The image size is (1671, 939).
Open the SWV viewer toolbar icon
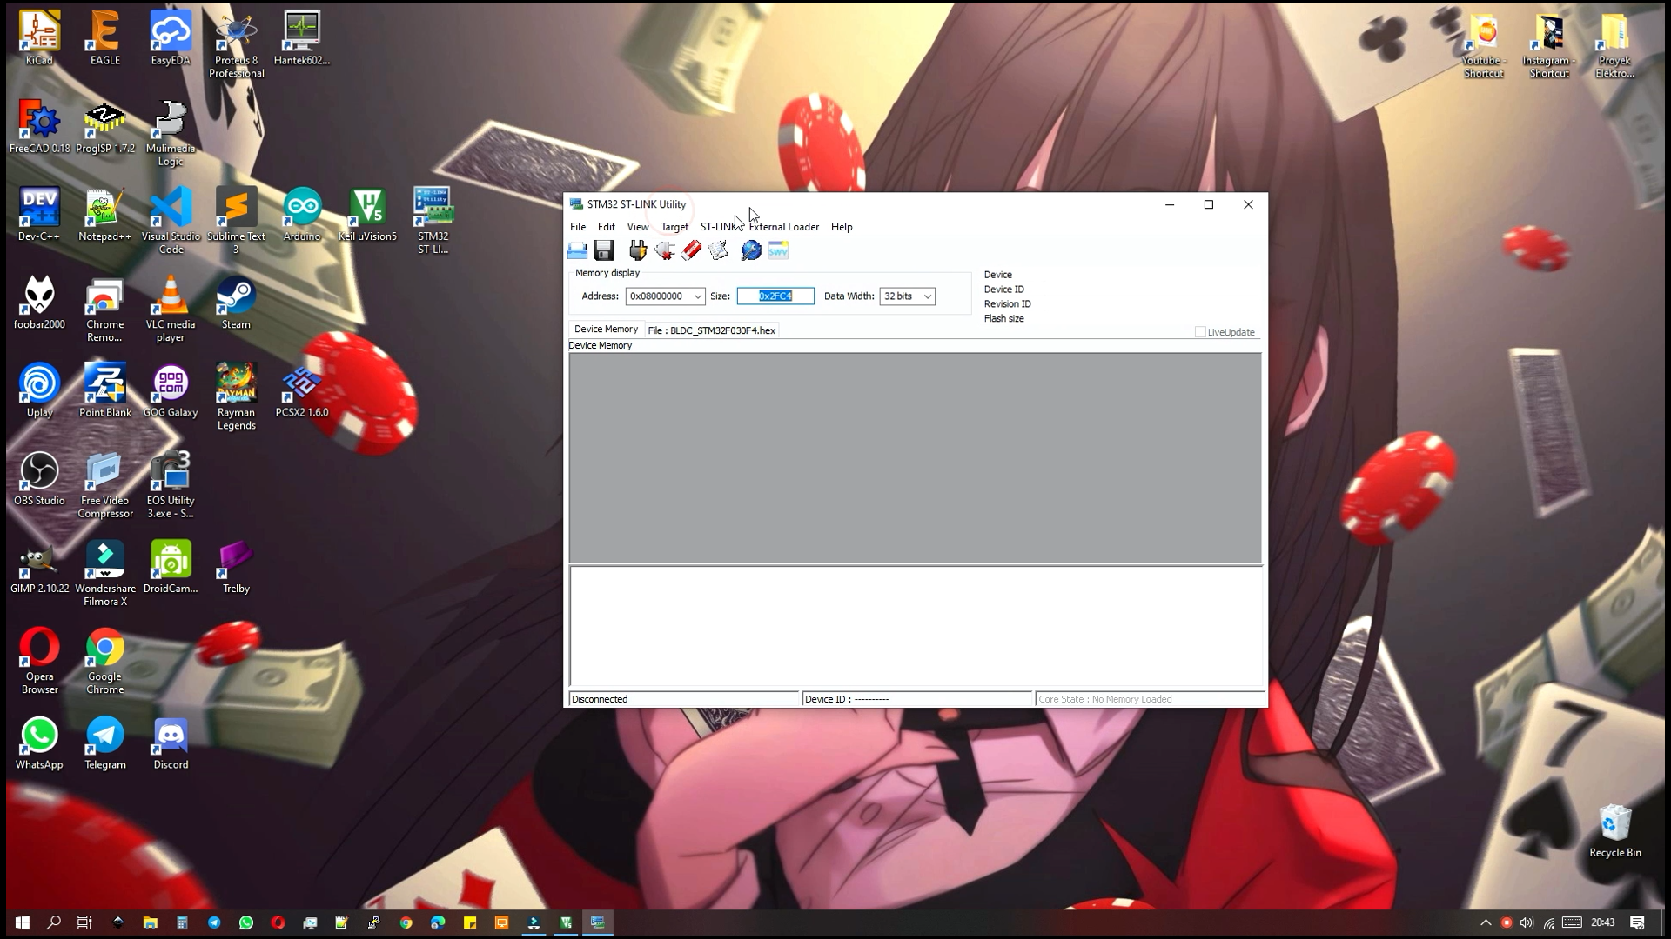point(778,251)
